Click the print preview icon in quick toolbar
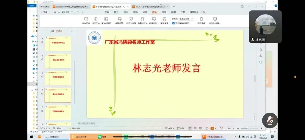 click(67, 12)
